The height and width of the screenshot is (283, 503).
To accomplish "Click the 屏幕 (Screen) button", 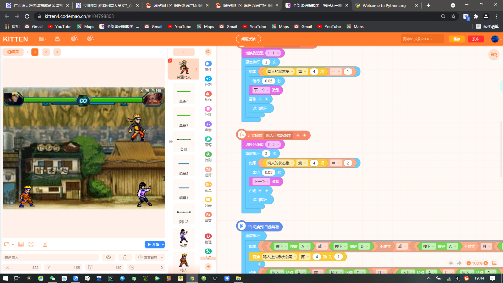I will (x=13, y=52).
